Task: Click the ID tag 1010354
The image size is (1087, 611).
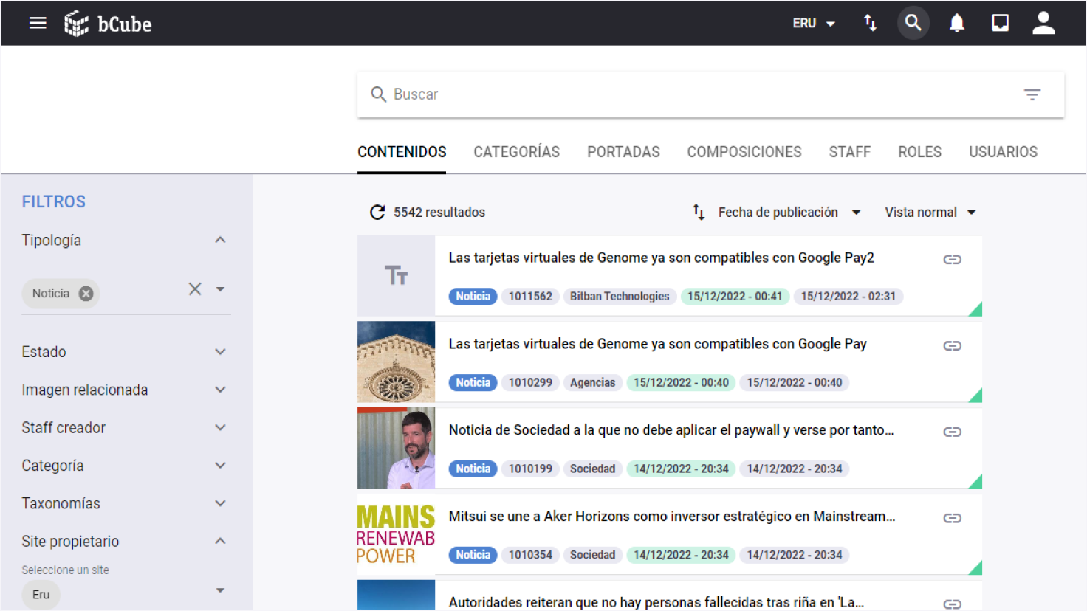Action: [530, 555]
